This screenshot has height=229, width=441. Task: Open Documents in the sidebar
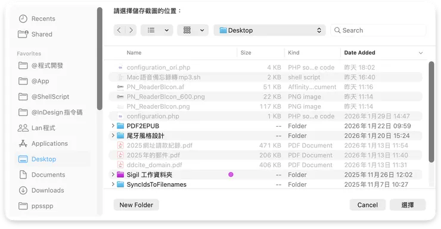(48, 175)
